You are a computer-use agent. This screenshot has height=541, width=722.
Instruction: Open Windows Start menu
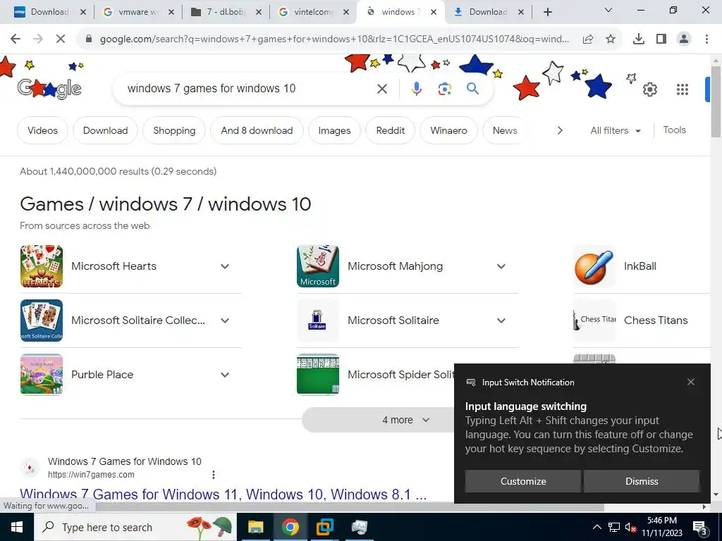17,527
